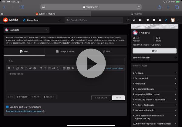Open the r/iOSBeta community chooser
The height and width of the screenshot is (127, 182).
coord(26,30)
